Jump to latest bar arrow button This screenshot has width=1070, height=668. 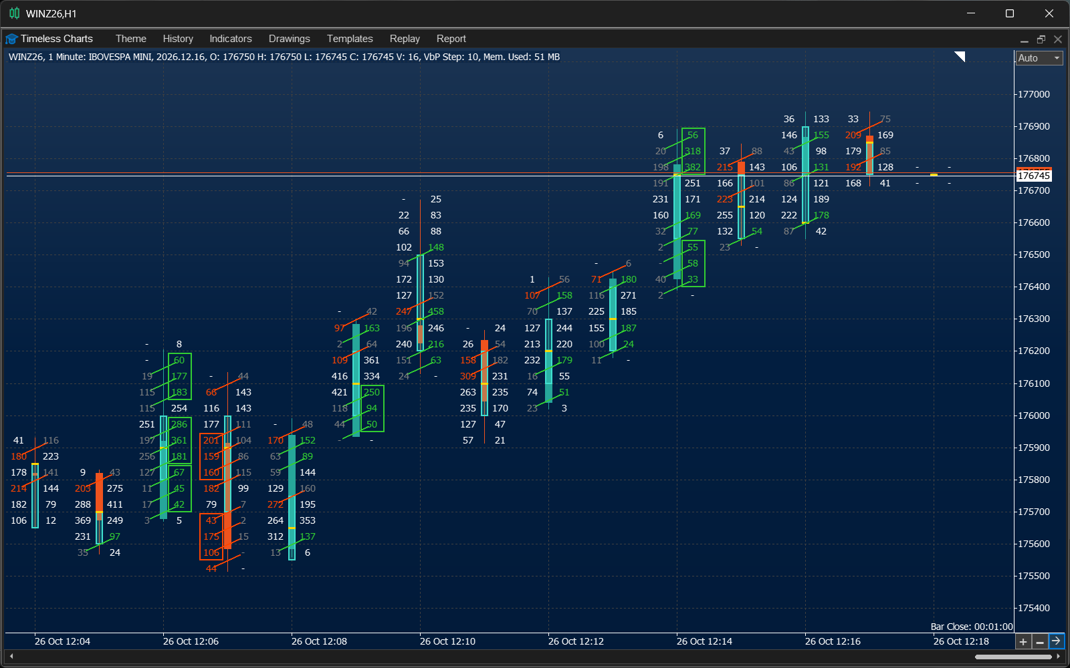(1056, 641)
